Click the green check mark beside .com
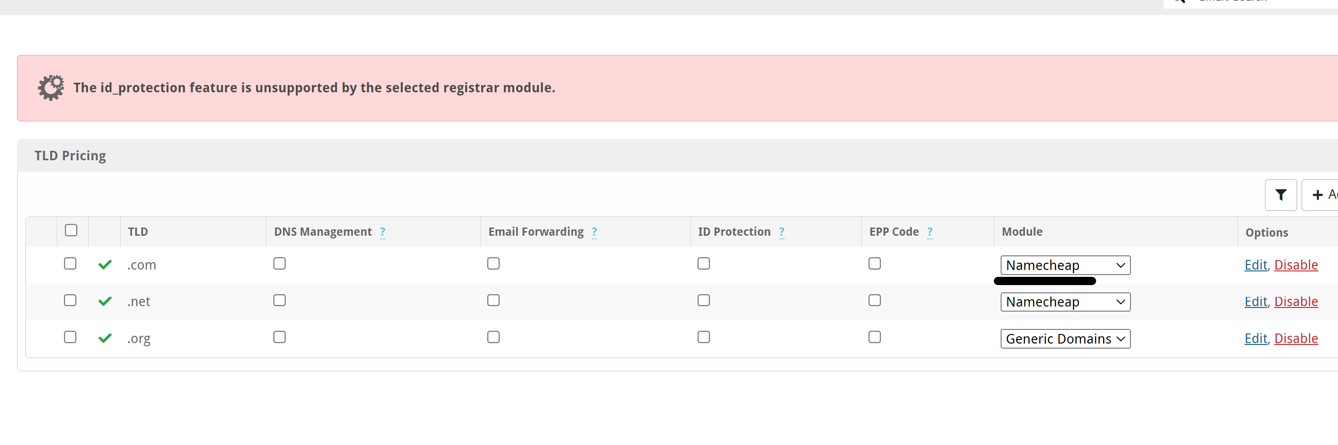Image resolution: width=1338 pixels, height=445 pixels. click(x=105, y=264)
